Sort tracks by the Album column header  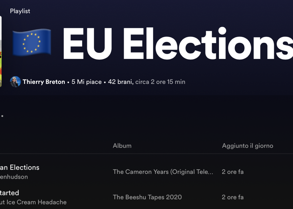click(122, 146)
